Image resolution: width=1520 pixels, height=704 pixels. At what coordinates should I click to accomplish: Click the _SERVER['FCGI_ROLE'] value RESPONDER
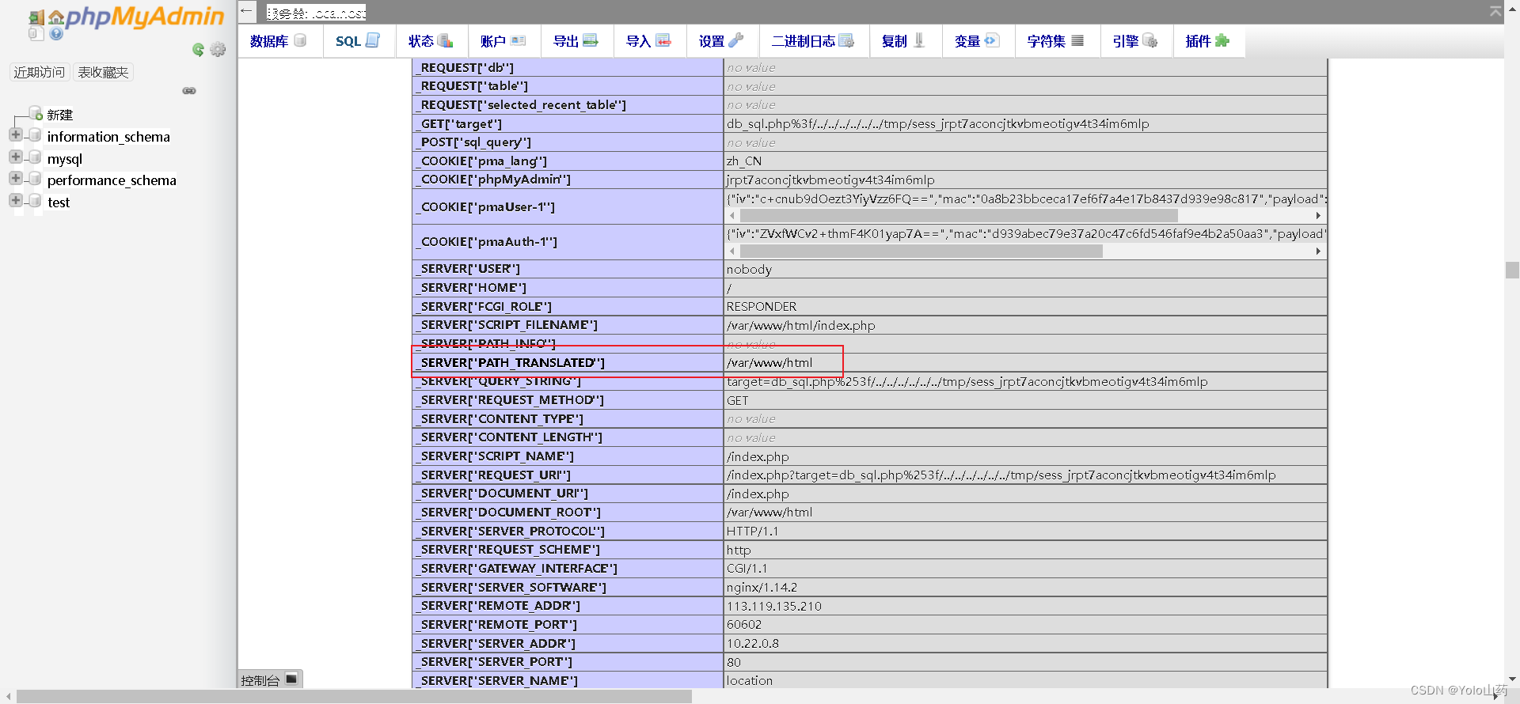point(762,306)
